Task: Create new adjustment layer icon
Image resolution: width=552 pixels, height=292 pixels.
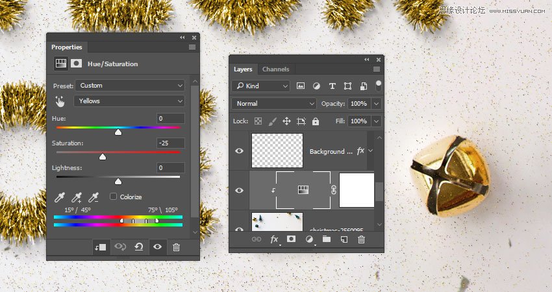Action: click(308, 239)
